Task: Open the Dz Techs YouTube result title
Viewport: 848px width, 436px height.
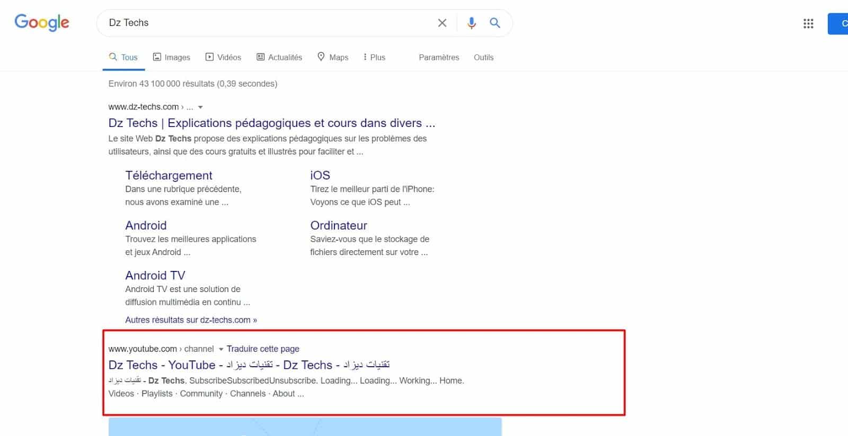Action: [249, 365]
